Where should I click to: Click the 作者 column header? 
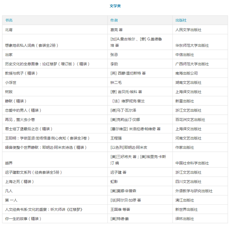tap(114, 20)
